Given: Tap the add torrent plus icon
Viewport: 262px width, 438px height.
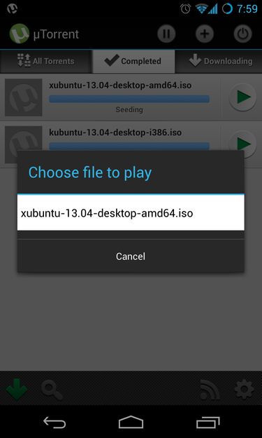Looking at the screenshot, I should pos(205,34).
